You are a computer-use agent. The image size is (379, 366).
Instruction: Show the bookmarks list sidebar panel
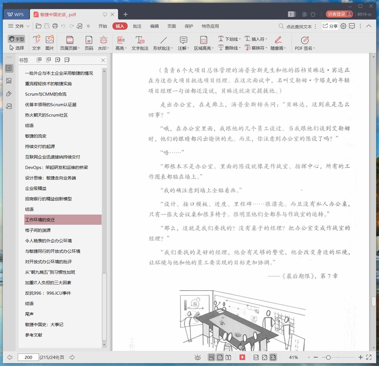(9, 68)
